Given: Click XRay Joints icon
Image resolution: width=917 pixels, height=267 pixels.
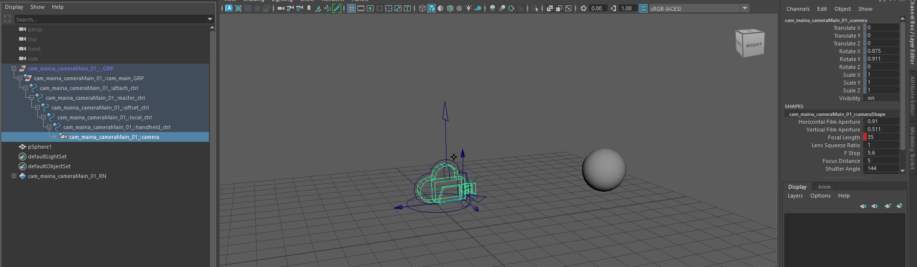Looking at the screenshot, I should 568,8.
